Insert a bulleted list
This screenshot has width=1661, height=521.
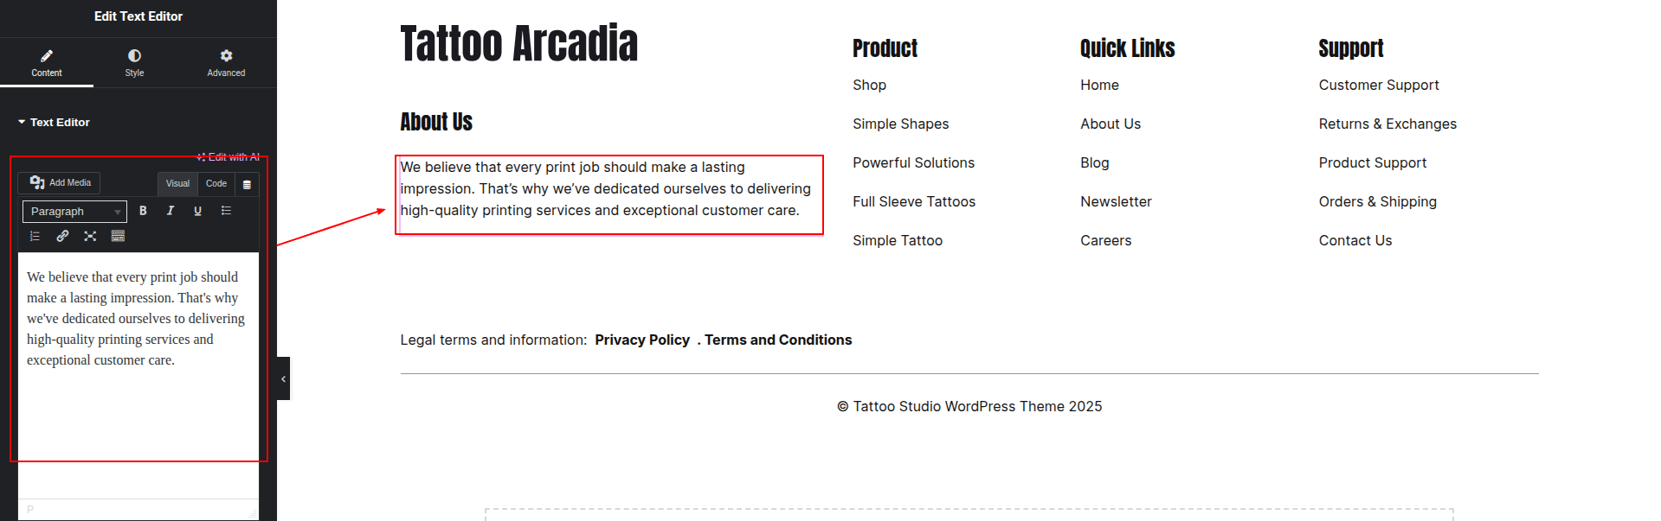pos(226,211)
